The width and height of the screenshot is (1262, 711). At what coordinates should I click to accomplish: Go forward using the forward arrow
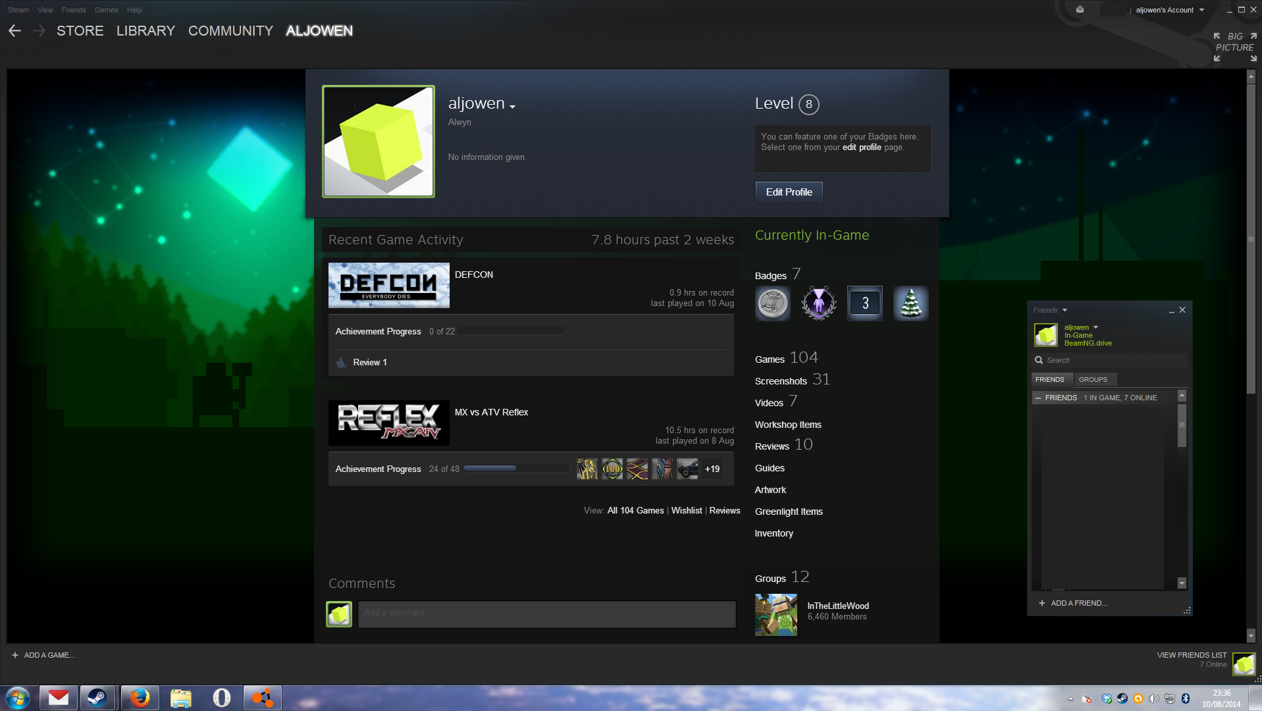click(x=39, y=31)
